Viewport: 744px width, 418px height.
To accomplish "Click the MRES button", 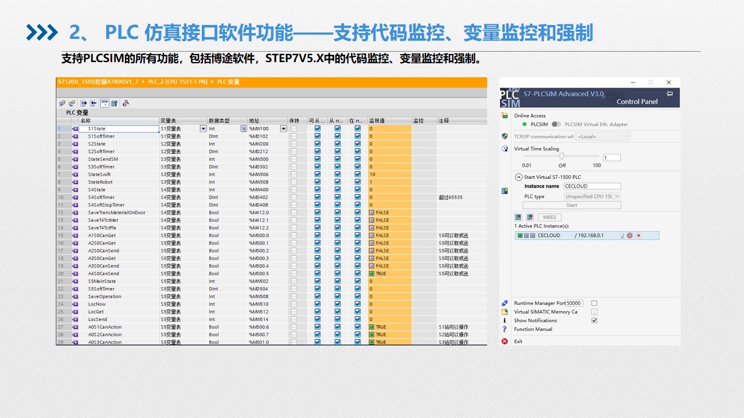I will point(549,217).
